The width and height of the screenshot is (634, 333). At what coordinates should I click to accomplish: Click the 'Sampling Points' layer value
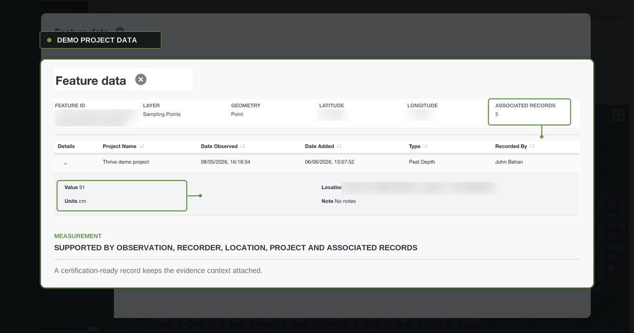click(x=162, y=114)
